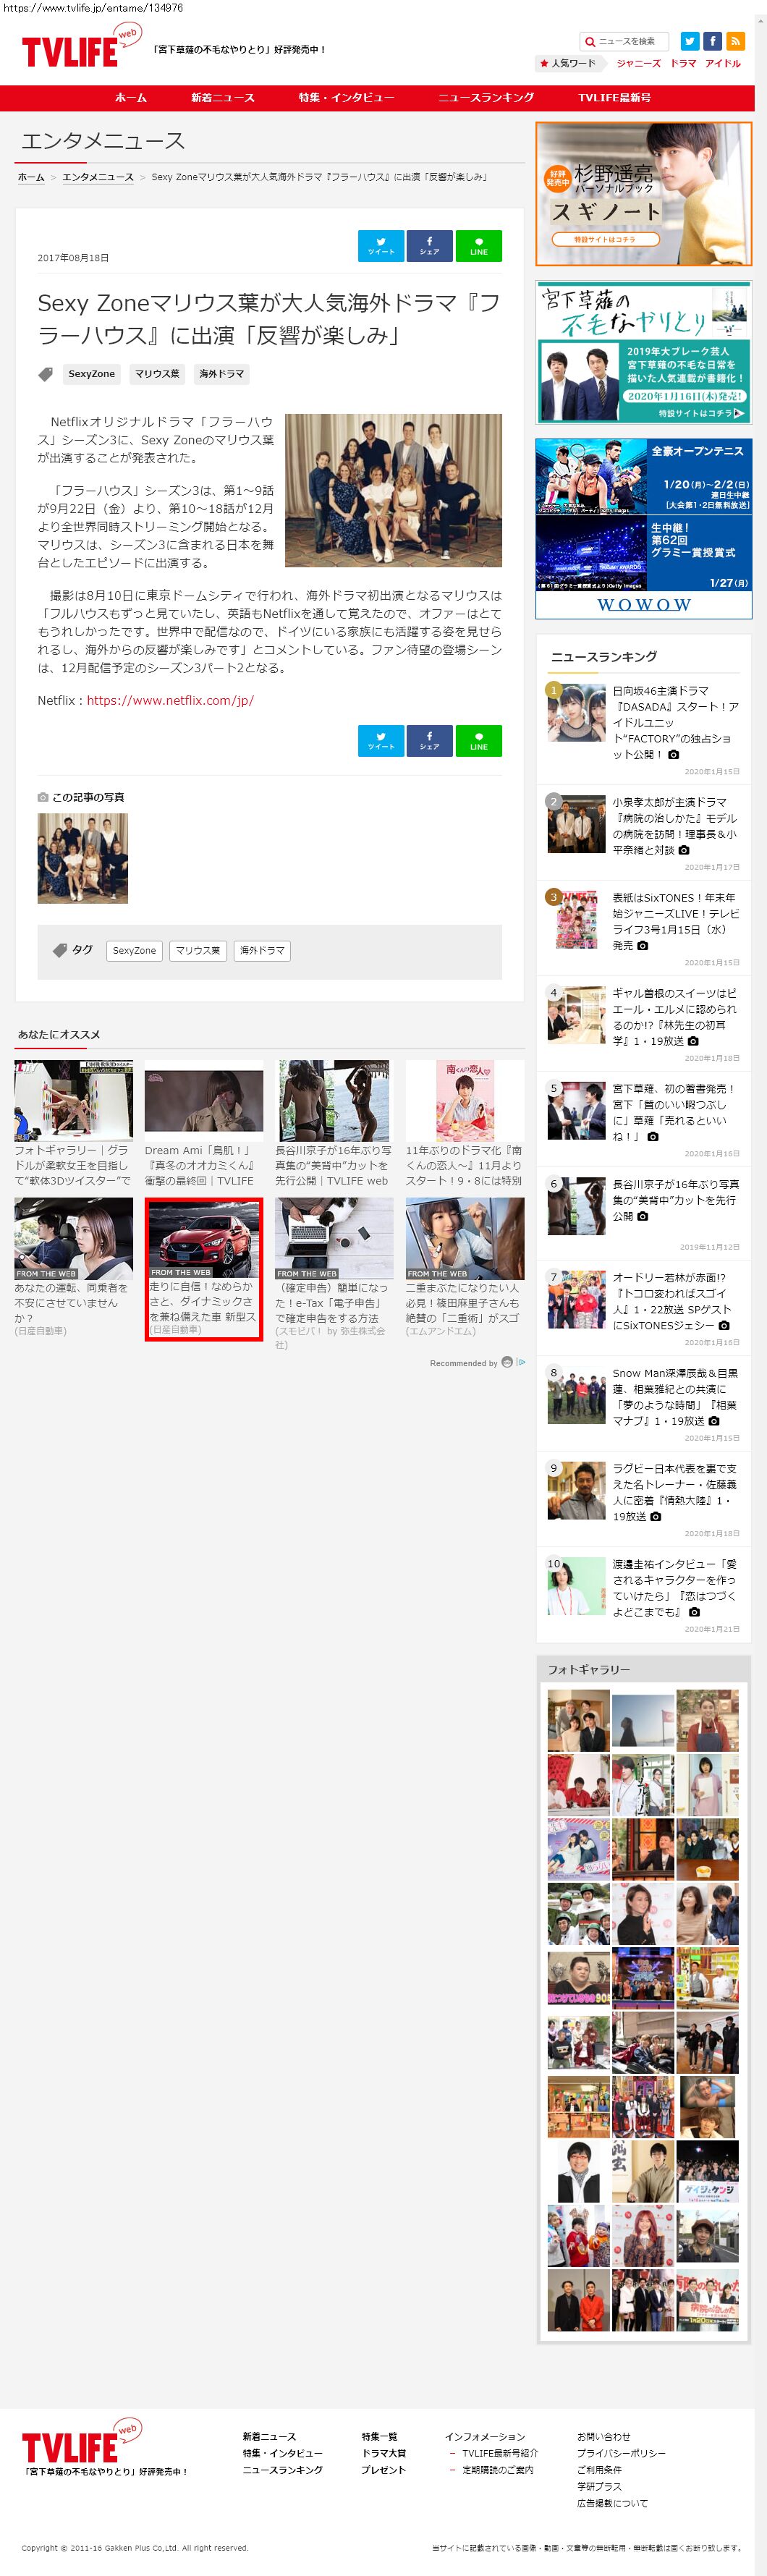The image size is (767, 2576).
Task: Click the ジャニーズ popular keyword link
Action: click(x=638, y=63)
